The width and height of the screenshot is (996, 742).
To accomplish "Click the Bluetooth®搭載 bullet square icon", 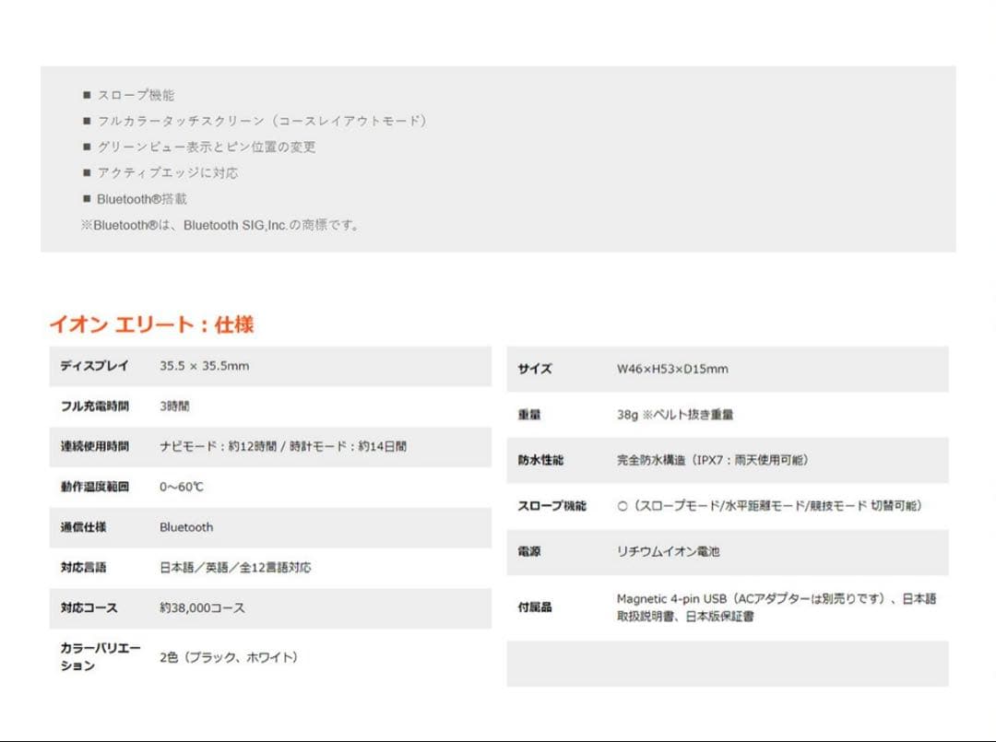I will click(88, 198).
